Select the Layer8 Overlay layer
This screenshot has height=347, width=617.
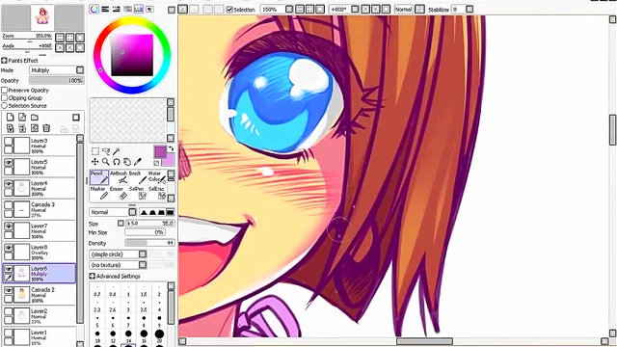click(40, 253)
